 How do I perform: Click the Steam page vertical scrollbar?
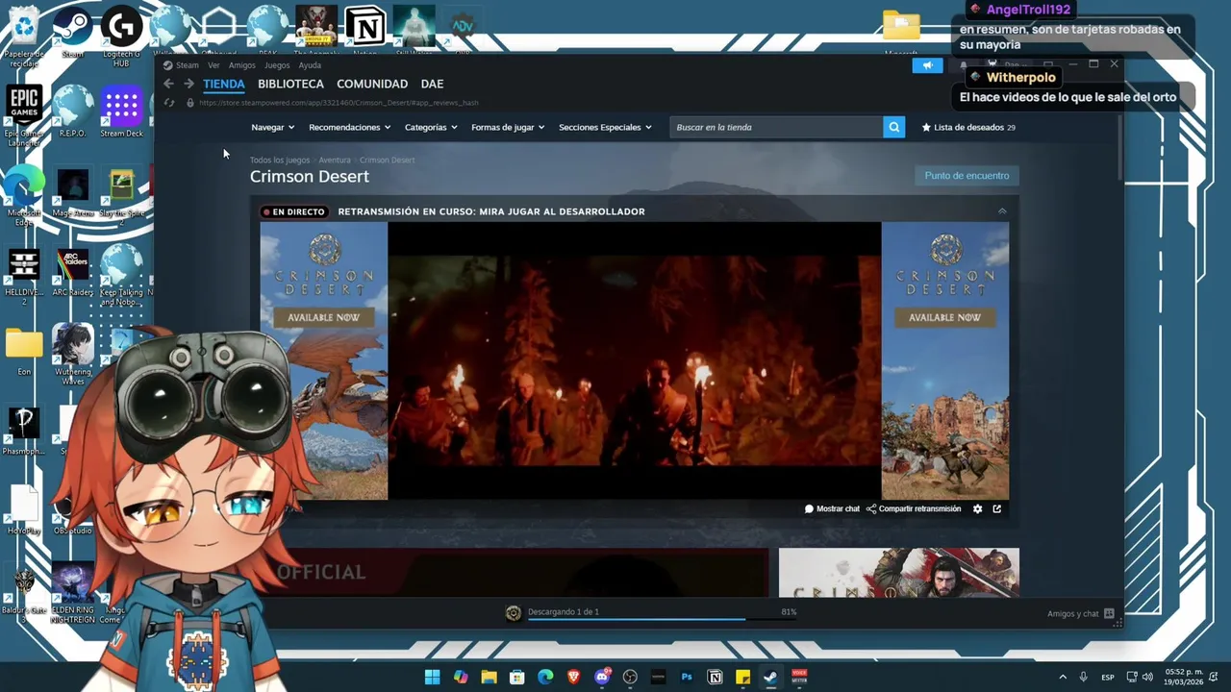[x=1119, y=148]
